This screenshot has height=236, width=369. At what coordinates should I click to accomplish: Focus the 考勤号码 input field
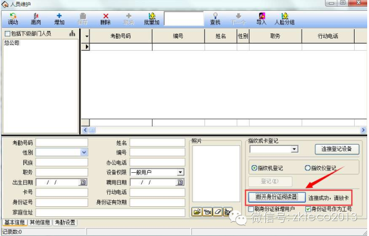(x=61, y=142)
